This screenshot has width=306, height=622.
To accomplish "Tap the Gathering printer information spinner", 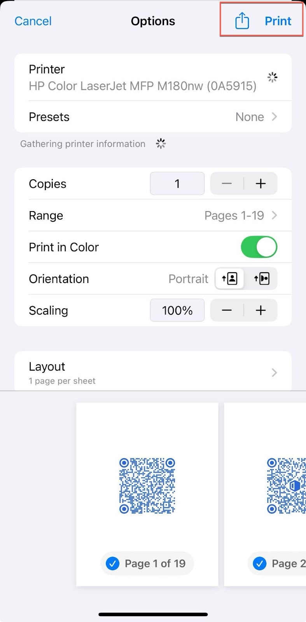I will pos(161,143).
